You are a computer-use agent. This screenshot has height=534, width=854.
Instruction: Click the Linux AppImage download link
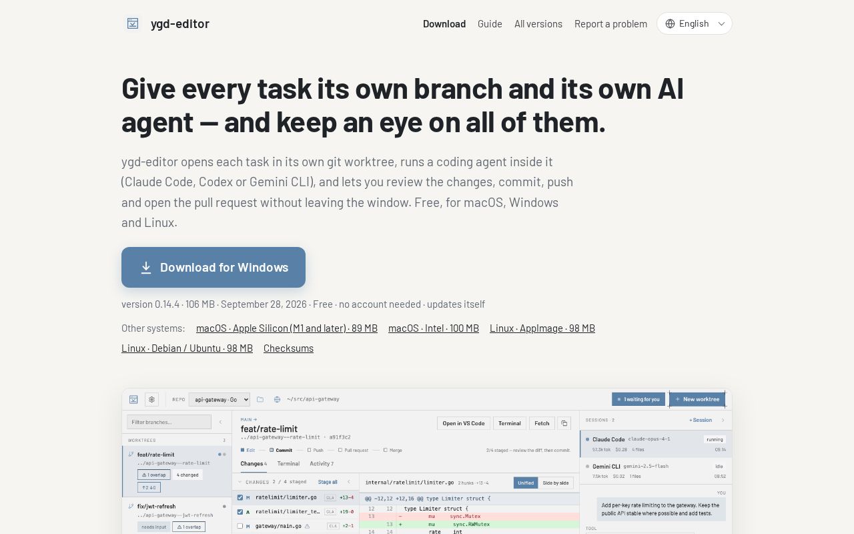pyautogui.click(x=542, y=328)
